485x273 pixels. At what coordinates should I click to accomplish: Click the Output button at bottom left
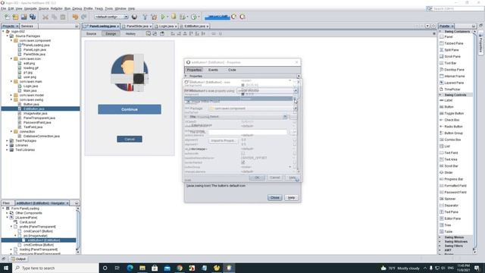pos(18,259)
